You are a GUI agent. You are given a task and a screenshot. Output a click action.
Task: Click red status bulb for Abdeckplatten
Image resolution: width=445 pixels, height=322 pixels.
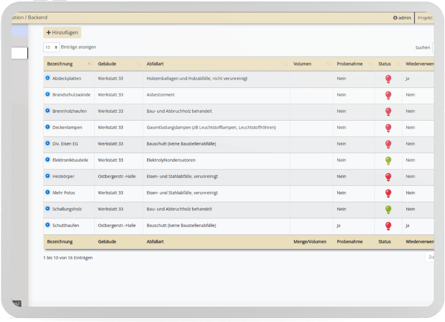point(388,79)
